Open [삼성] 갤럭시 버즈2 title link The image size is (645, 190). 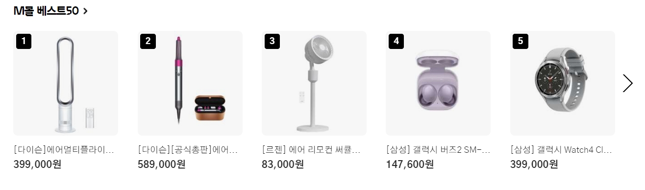438,149
